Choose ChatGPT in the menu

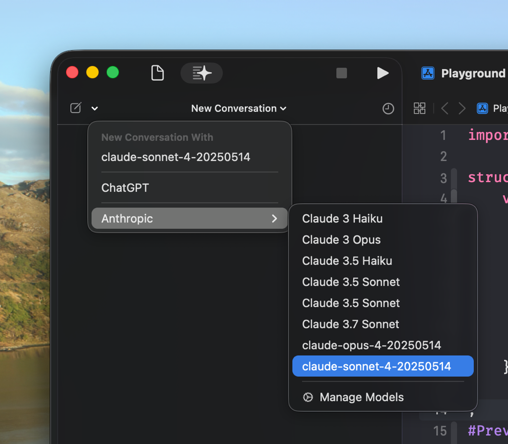coord(190,188)
